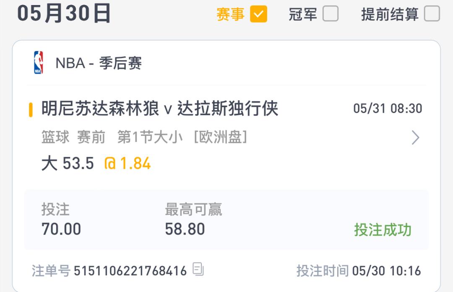This screenshot has width=453, height=292.
Task: Copy the bet slip number with copy icon
Action: point(198,269)
